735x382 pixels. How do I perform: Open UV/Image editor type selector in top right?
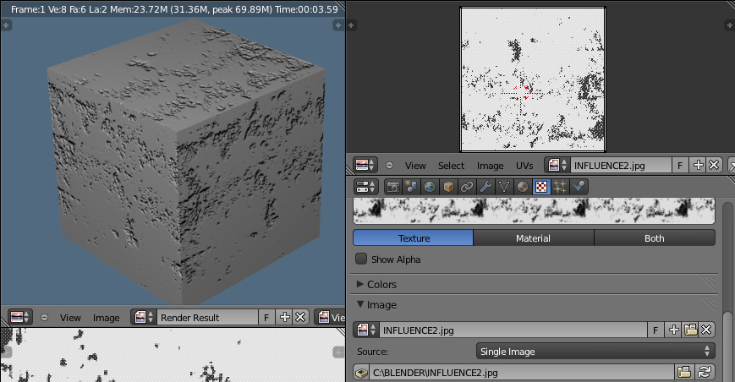[x=365, y=165]
